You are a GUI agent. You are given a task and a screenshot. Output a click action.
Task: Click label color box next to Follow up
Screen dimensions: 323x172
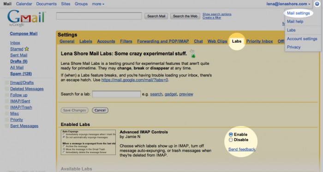point(7,95)
